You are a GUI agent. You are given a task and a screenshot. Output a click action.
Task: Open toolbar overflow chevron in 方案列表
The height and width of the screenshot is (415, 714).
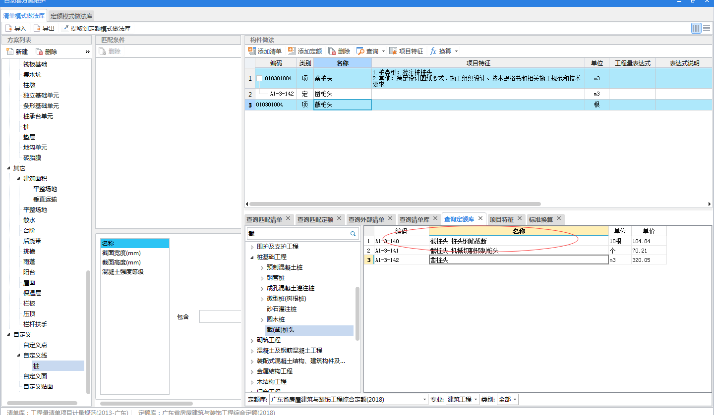tap(88, 52)
